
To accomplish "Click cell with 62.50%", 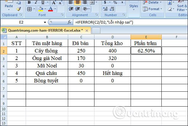I will coord(146,51).
